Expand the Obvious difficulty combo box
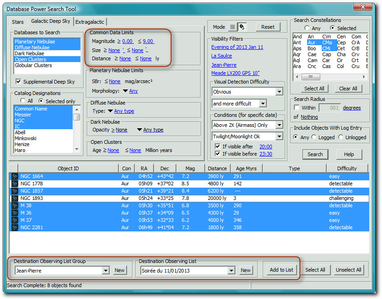 pyautogui.click(x=279, y=92)
